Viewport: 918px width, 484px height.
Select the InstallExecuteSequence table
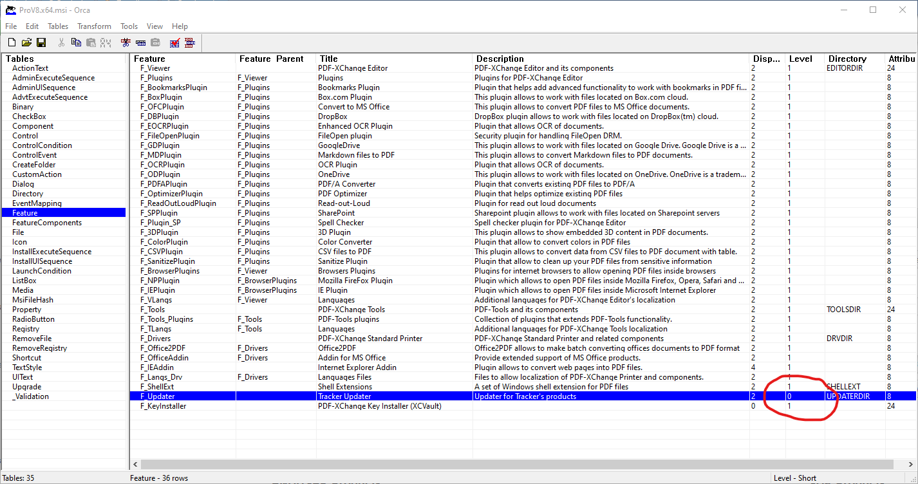52,252
